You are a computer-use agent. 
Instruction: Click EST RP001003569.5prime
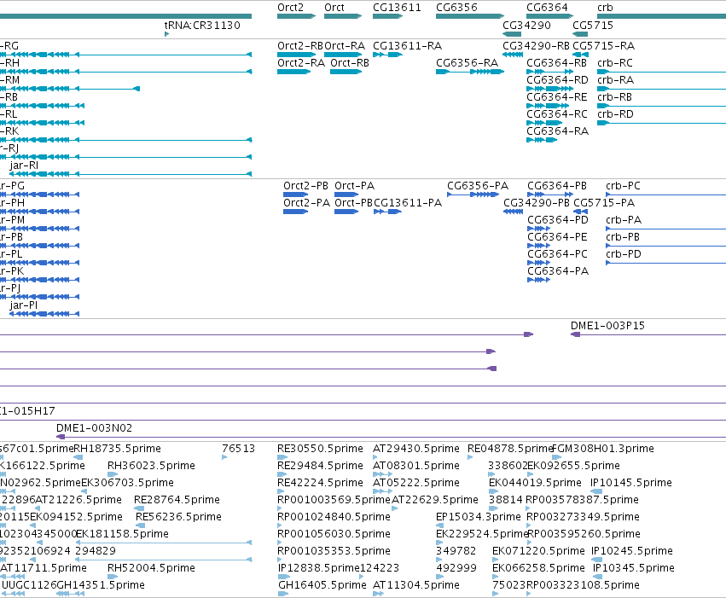(280, 508)
